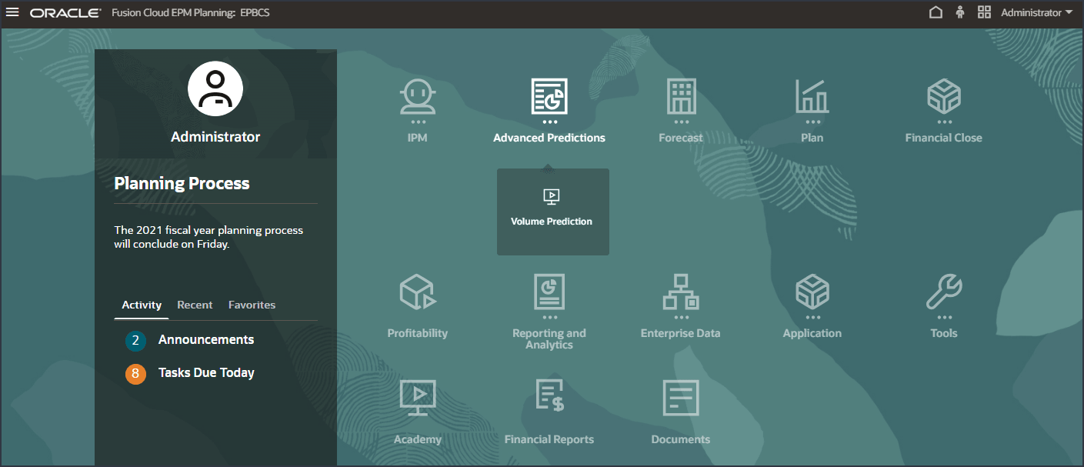This screenshot has height=467, width=1084.
Task: Click the Administrator name under the avatar
Action: (215, 137)
